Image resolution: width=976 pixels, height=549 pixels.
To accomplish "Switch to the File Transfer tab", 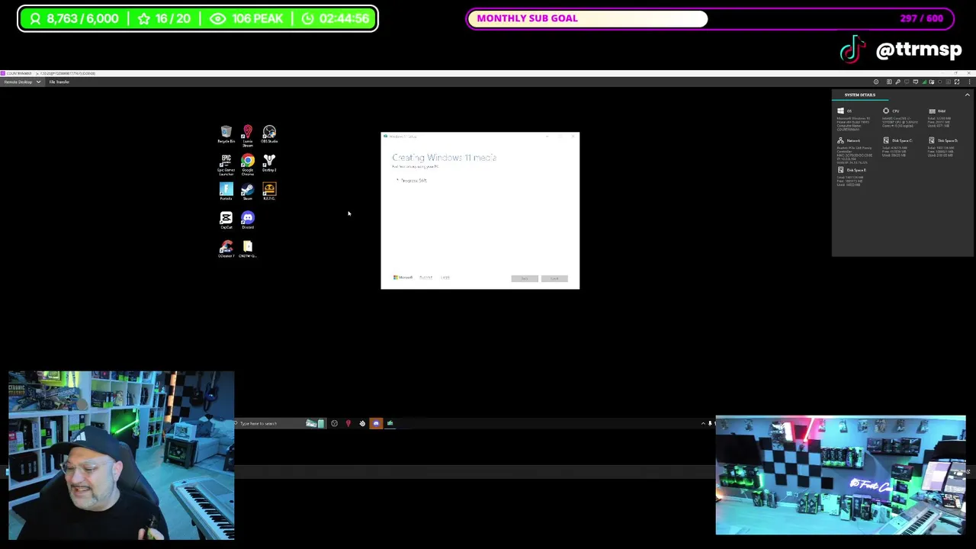I will pyautogui.click(x=59, y=82).
